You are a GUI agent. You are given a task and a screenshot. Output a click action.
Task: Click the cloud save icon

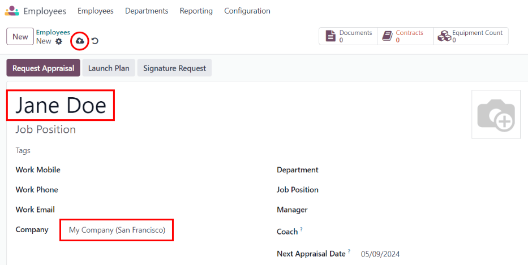(80, 41)
